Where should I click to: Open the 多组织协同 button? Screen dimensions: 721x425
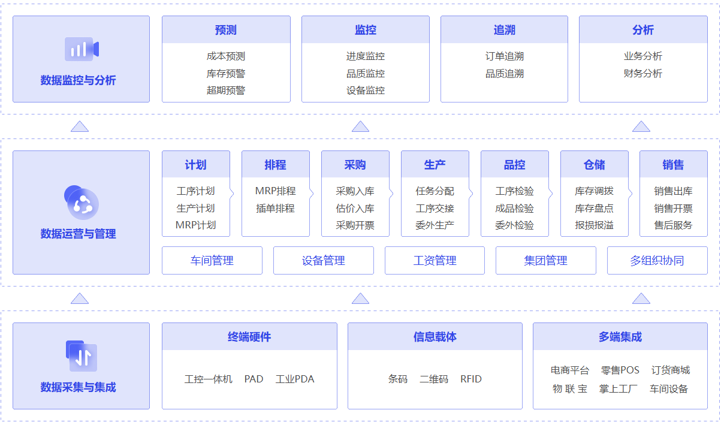657,261
